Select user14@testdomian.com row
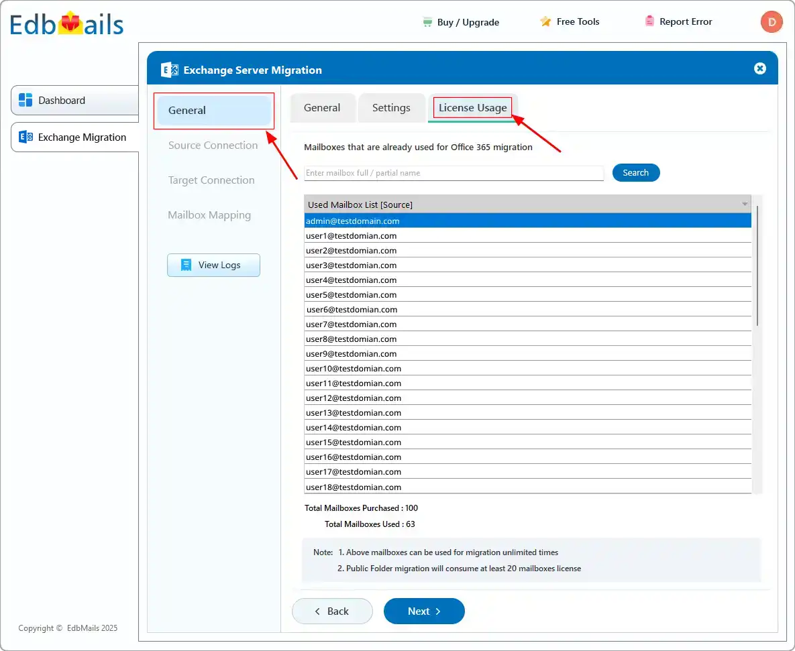 click(527, 427)
